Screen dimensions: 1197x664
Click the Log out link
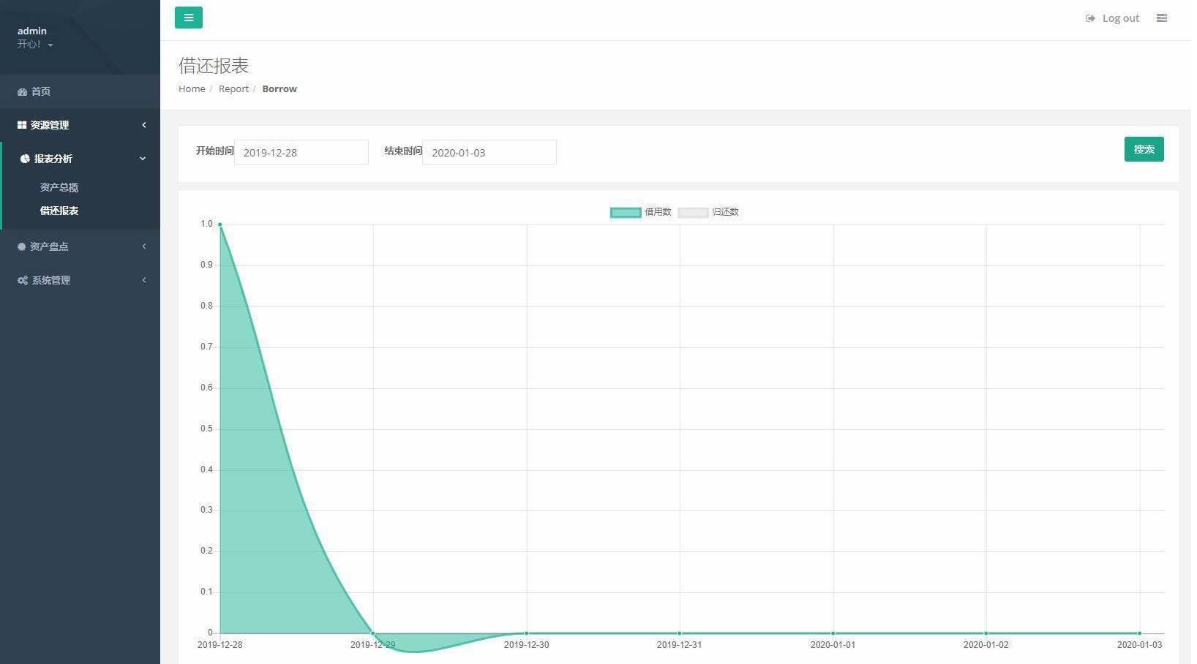[x=1113, y=18]
